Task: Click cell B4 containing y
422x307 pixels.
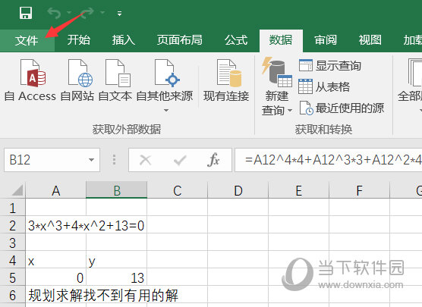Action: click(x=117, y=260)
